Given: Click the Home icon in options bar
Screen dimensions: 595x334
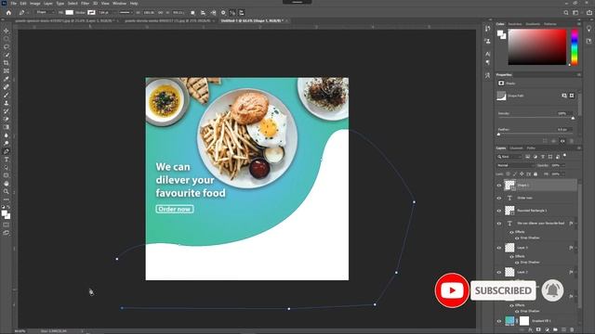Looking at the screenshot, I should pos(8,12).
